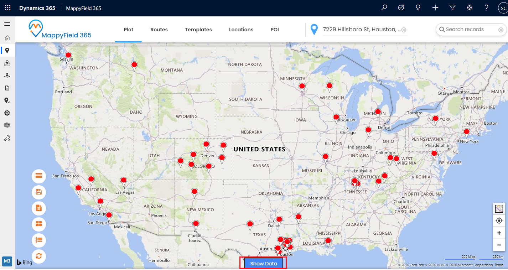Open the help question mark icon
The height and width of the screenshot is (270, 508).
(487, 8)
